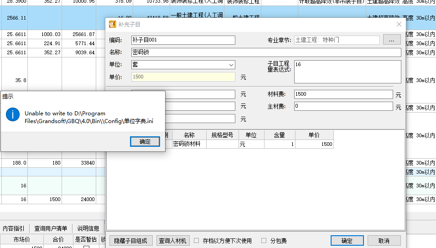This screenshot has width=436, height=248.
Task: Confirm the 补充子目 dialog with 确定
Action: pos(347,241)
